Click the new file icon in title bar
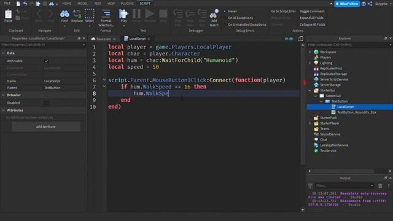393x221 pixels. coord(18,4)
